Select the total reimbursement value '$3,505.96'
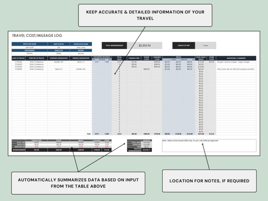This screenshot has height=201, width=268. click(x=145, y=46)
